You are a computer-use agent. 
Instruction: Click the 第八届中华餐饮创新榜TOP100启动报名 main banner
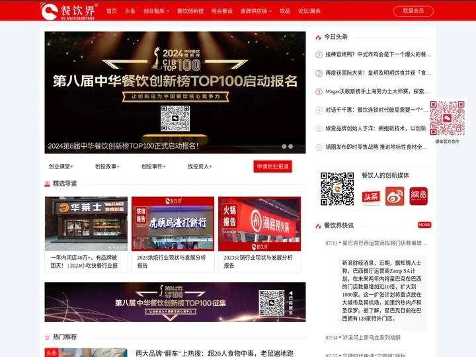pos(175,93)
